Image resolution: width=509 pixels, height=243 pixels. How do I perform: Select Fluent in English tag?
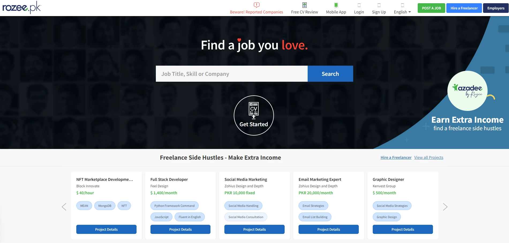point(190,217)
